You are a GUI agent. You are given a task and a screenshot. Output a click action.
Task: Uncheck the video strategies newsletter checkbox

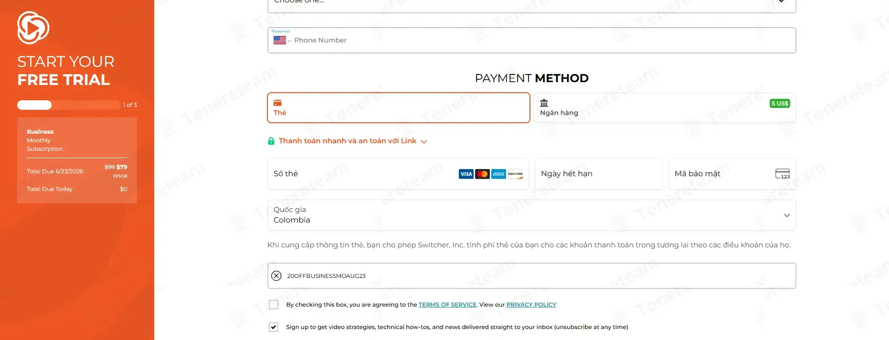[274, 327]
